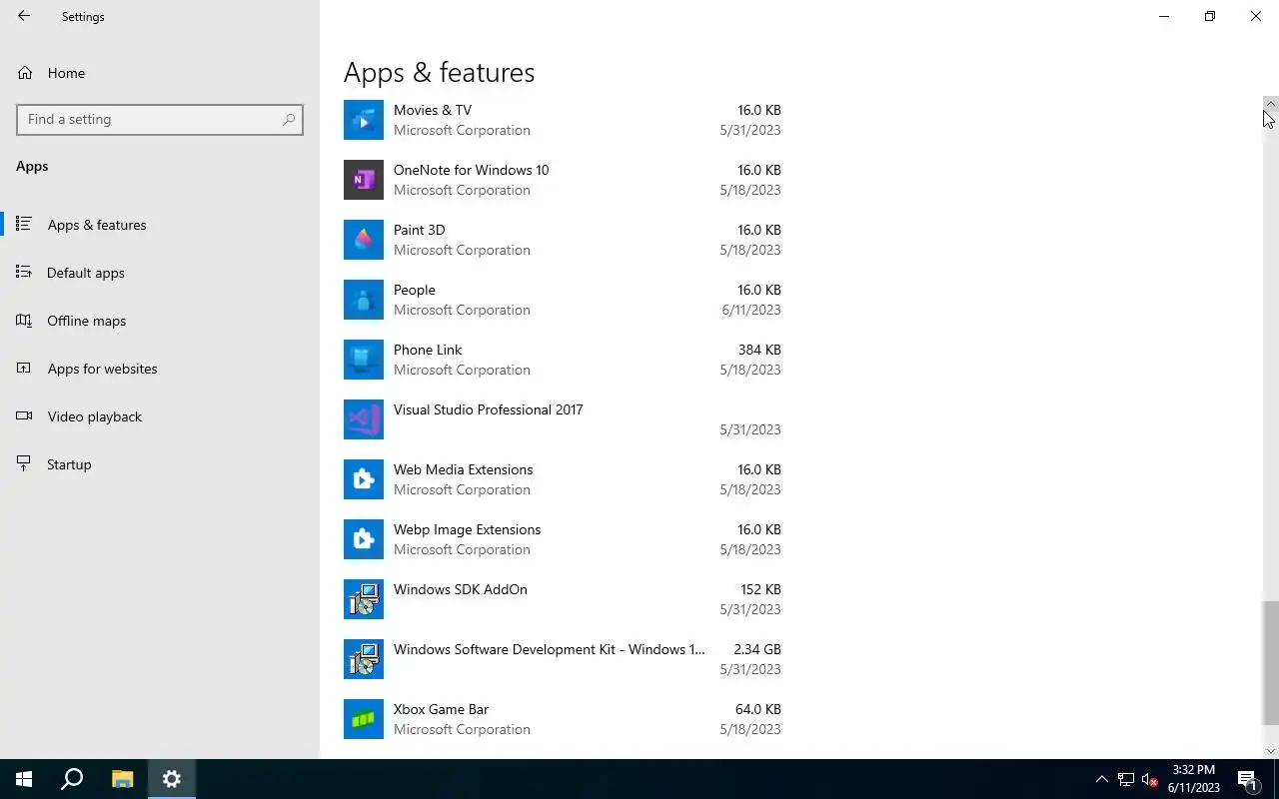Select Windows SDK AddOn entry name

[461, 589]
